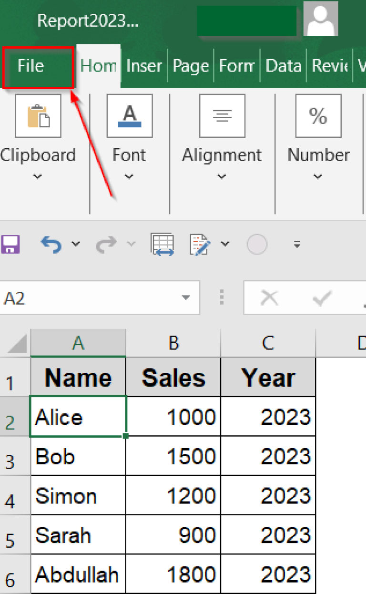366x594 pixels.
Task: Click the round toggle in Quick Access Toolbar
Action: point(257,245)
